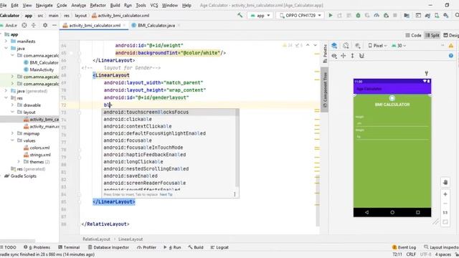Click the pan arrows icon in design toolbar
459x258 pixels.
[x=344, y=56]
